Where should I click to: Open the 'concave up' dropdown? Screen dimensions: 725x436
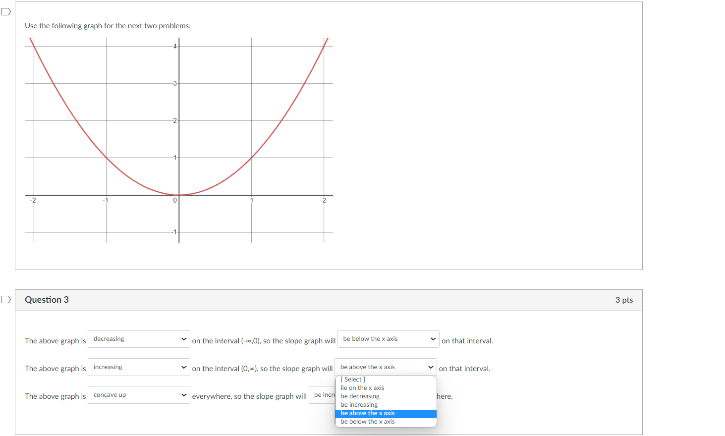click(x=139, y=395)
